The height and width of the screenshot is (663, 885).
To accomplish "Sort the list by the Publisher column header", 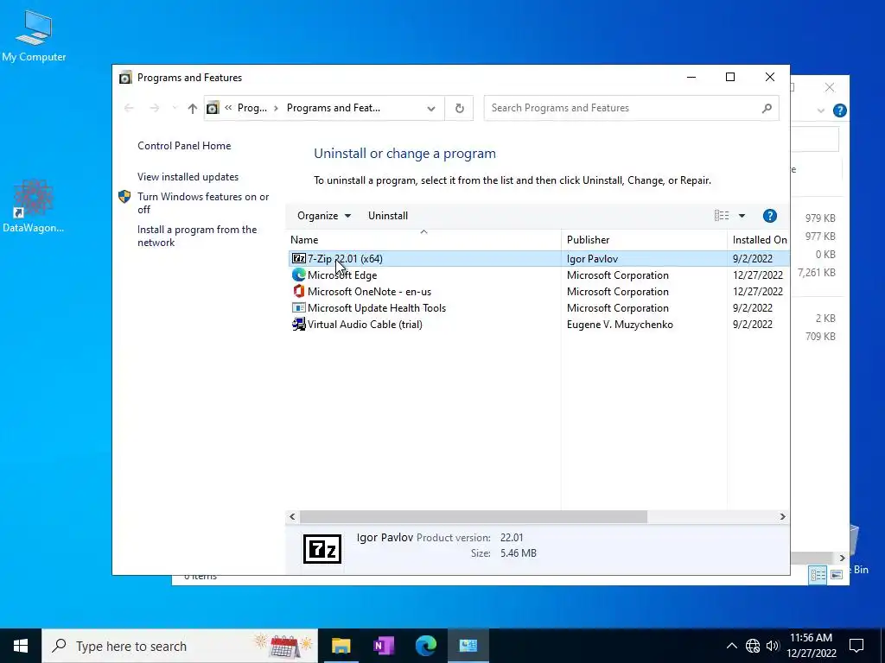I will (644, 240).
